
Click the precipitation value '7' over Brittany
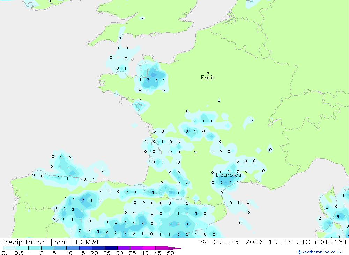(148, 80)
